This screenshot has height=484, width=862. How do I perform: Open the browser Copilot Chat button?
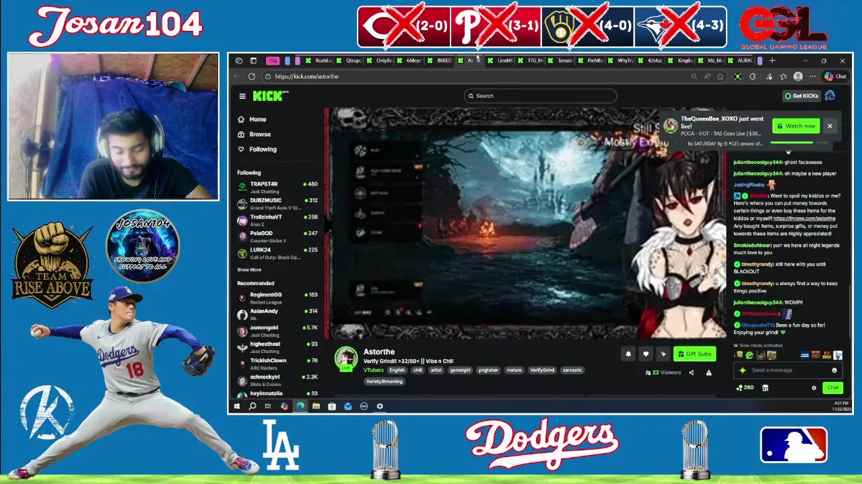[835, 77]
